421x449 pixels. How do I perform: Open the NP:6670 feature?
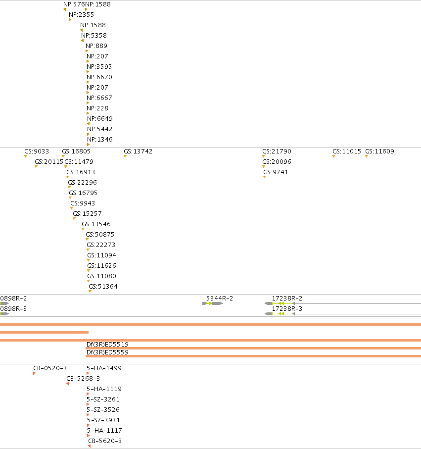(x=99, y=77)
